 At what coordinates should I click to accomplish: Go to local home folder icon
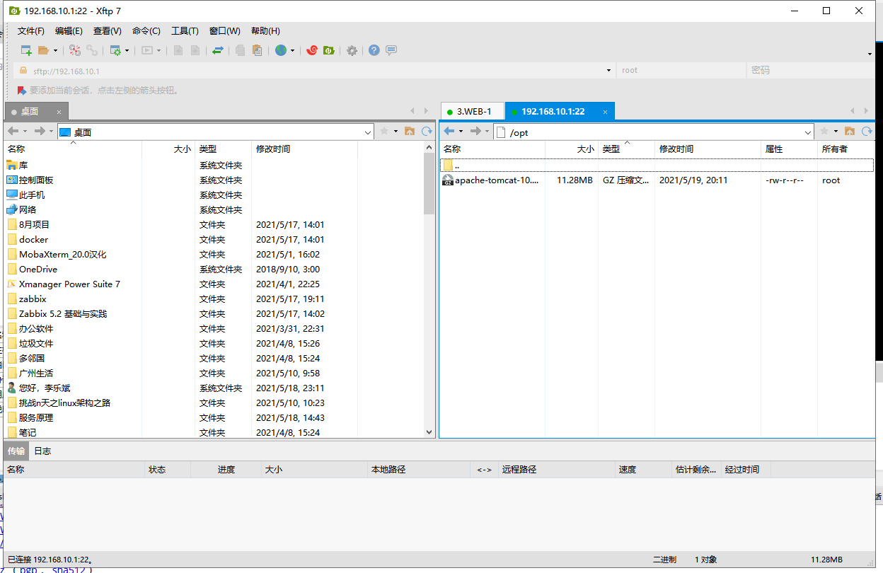click(x=410, y=132)
